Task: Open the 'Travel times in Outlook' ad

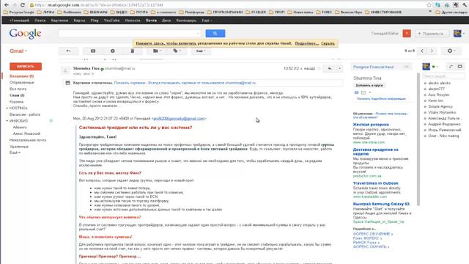Action: click(376, 183)
